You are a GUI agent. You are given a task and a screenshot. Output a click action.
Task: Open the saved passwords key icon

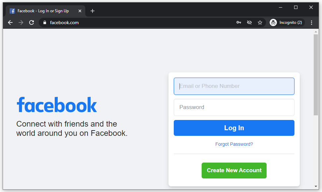coord(239,22)
